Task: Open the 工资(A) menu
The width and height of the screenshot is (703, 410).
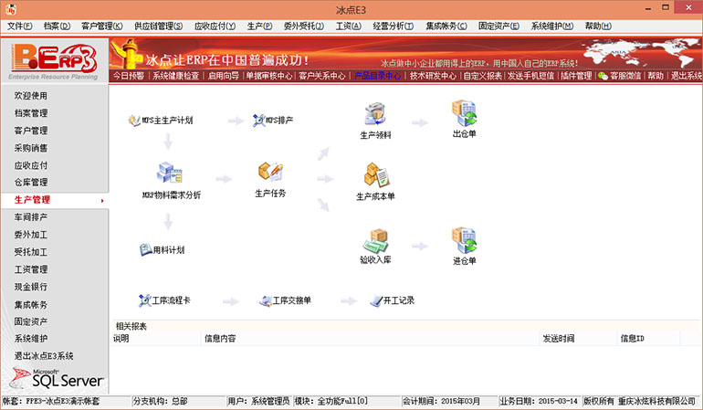Action: tap(349, 26)
